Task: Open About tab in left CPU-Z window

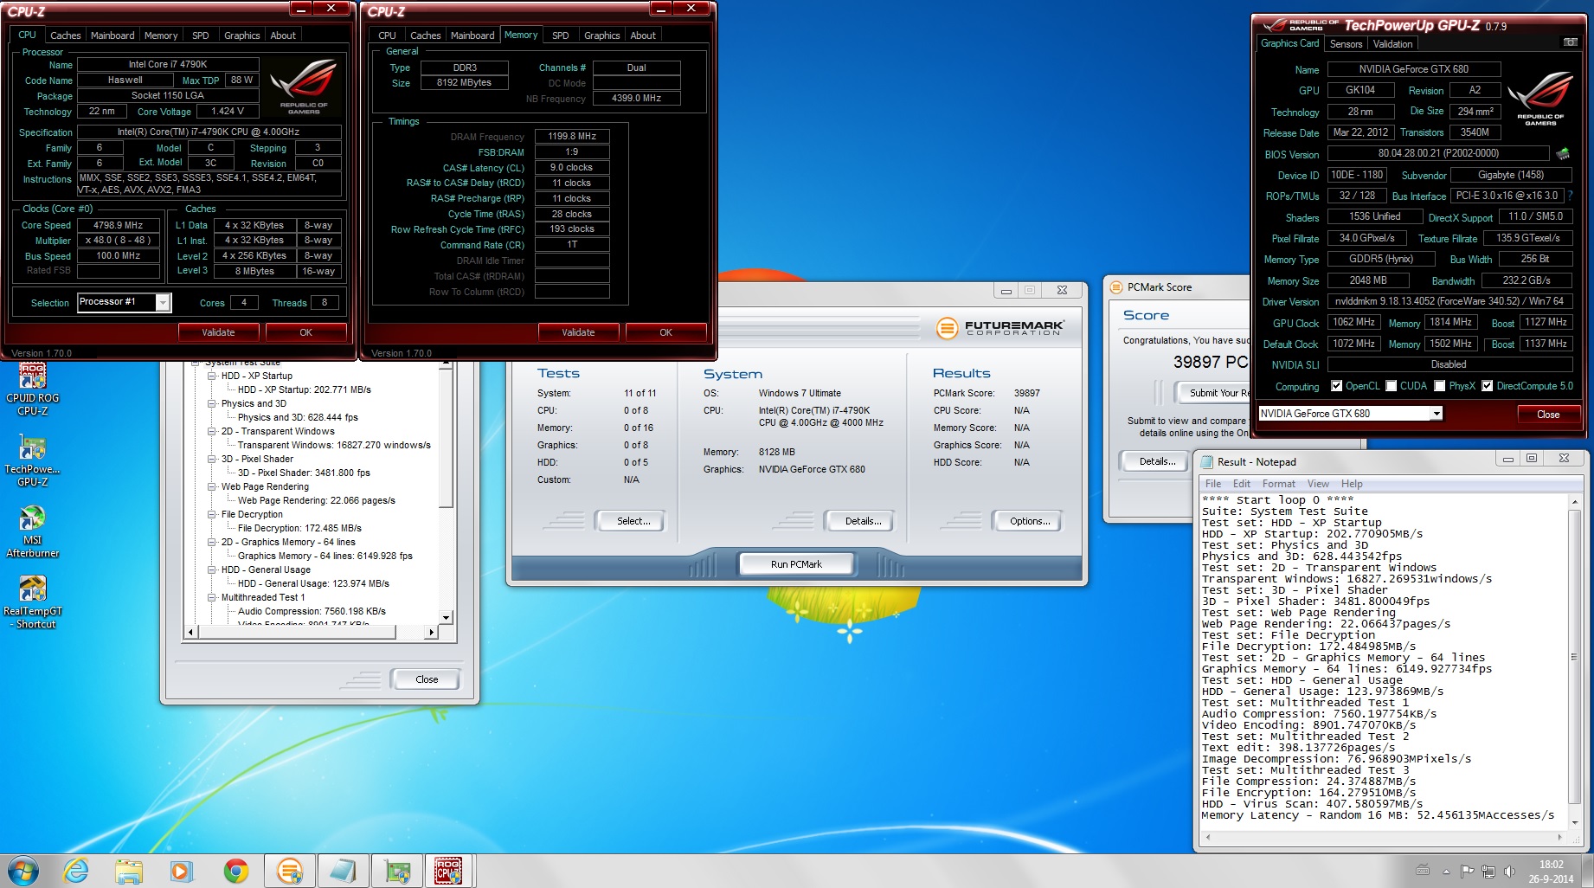Action: click(283, 35)
